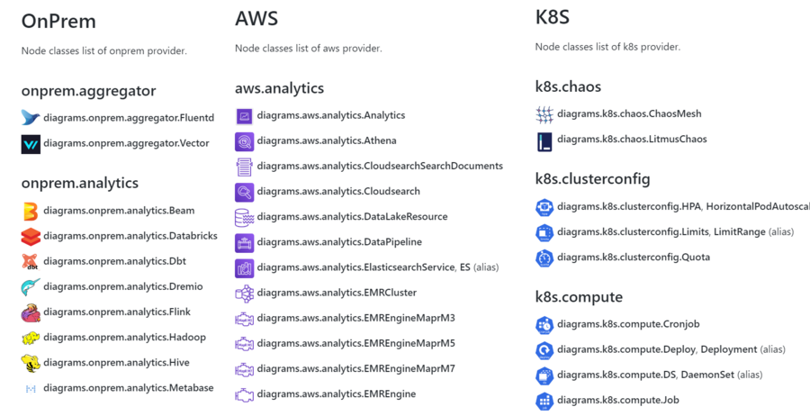Click the diagrams.aws.analytics.Cloudsearch label

tap(337, 192)
